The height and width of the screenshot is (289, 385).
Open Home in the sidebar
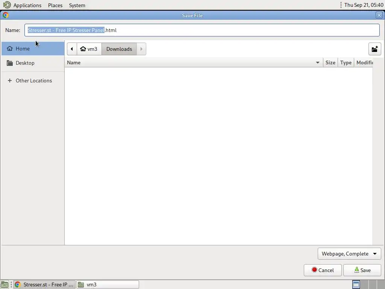(x=33, y=49)
